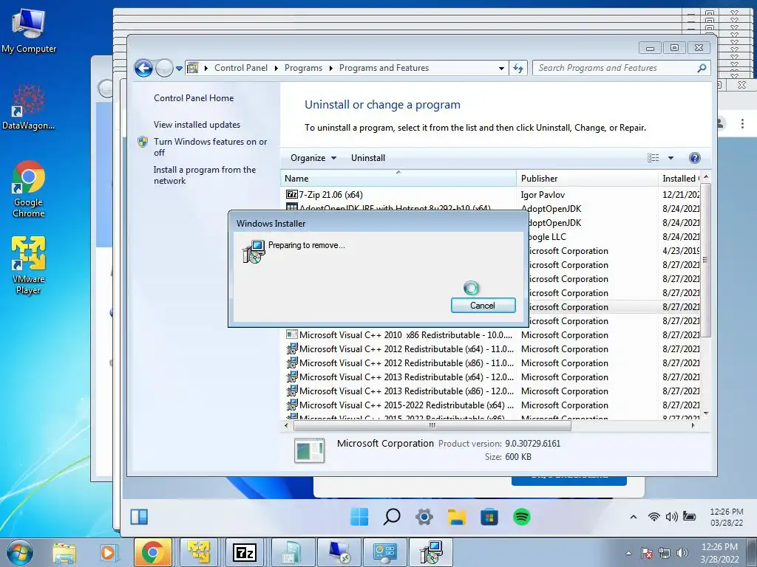Switch to Chrome in the taskbar
The width and height of the screenshot is (757, 567).
(152, 552)
